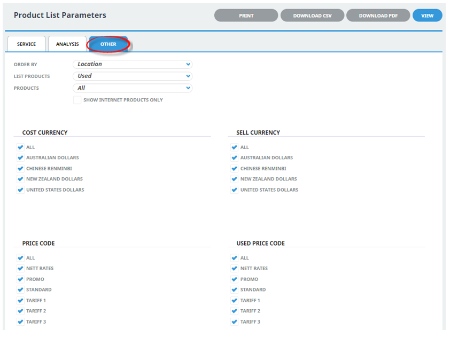The height and width of the screenshot is (337, 450).
Task: Deselect Nett Rates under Price Code
Action: tap(20, 268)
